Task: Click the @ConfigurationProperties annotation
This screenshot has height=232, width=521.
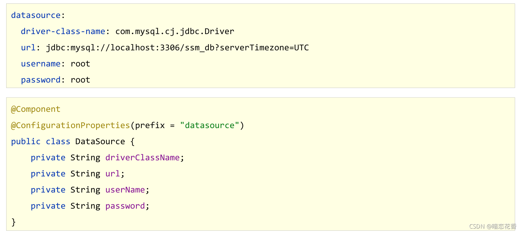Action: (70, 125)
